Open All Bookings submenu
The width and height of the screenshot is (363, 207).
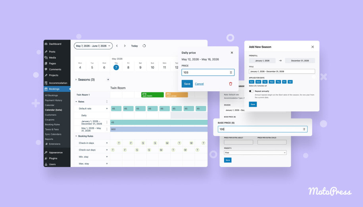tap(52, 96)
